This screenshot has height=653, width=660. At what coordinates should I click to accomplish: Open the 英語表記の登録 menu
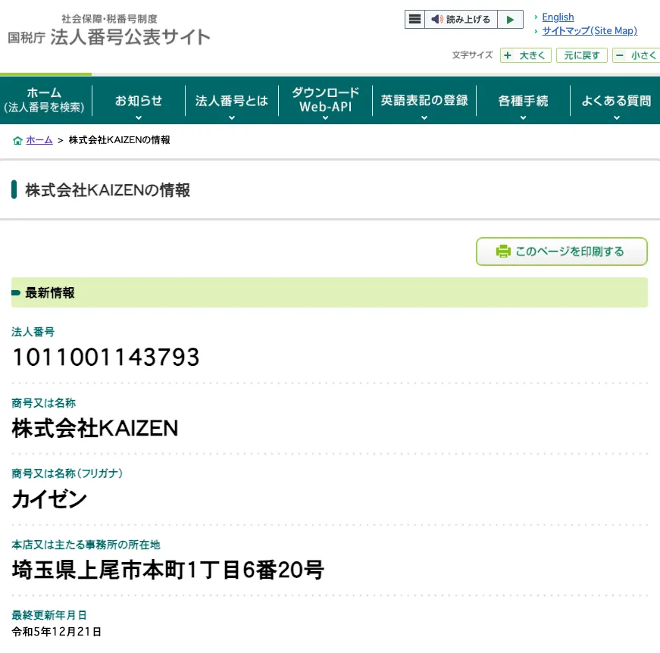(424, 100)
